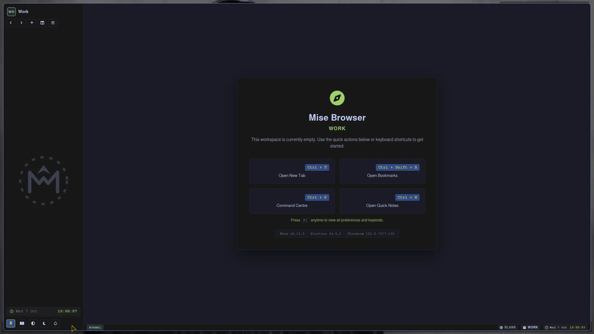The height and width of the screenshot is (334, 594).
Task: Open the sidebar hamburger menu
Action: 53,23
